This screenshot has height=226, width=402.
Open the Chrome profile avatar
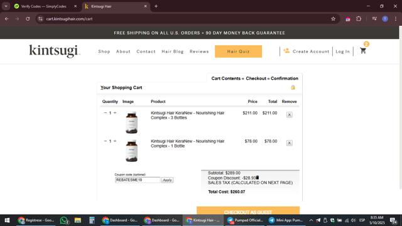pyautogui.click(x=385, y=19)
